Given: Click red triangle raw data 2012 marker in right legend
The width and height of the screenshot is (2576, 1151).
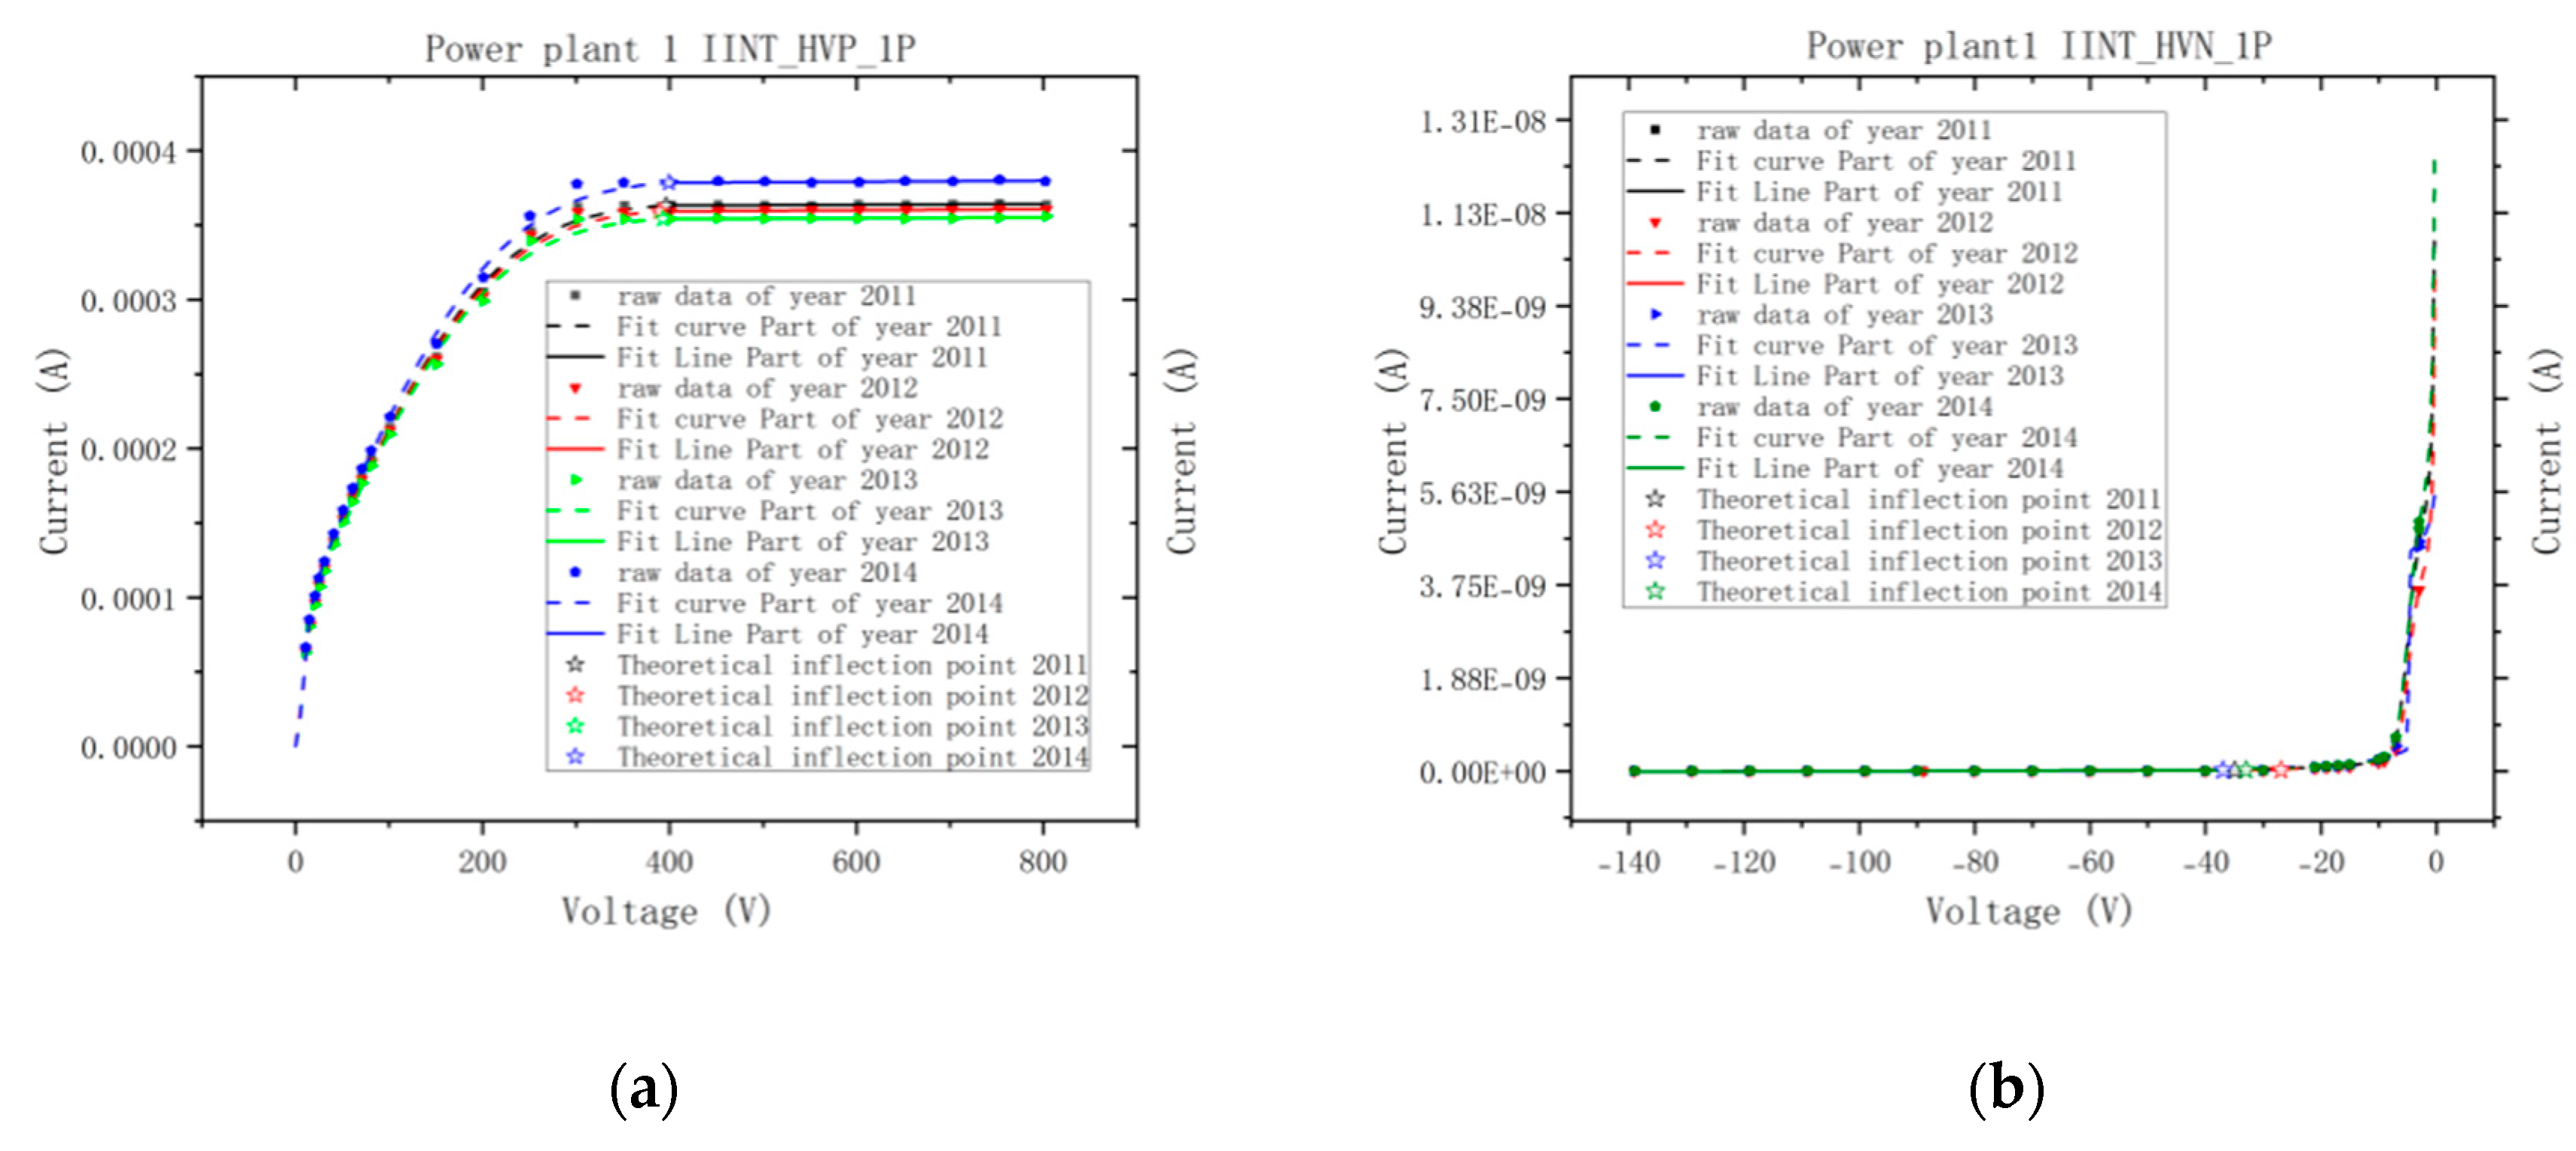Looking at the screenshot, I should click(1655, 223).
